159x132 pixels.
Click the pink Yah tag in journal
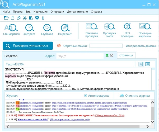[x=18, y=106]
